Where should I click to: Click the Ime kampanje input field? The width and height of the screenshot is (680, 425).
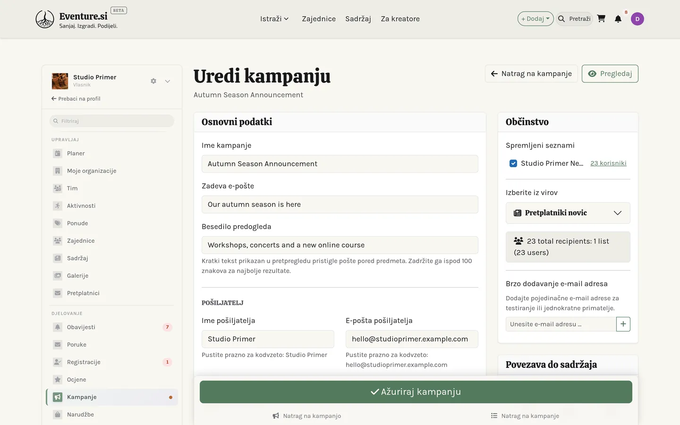point(340,164)
